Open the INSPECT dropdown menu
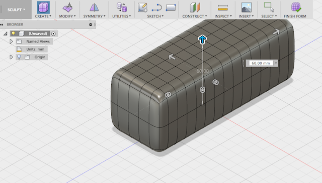The height and width of the screenshot is (183, 322). 223,16
